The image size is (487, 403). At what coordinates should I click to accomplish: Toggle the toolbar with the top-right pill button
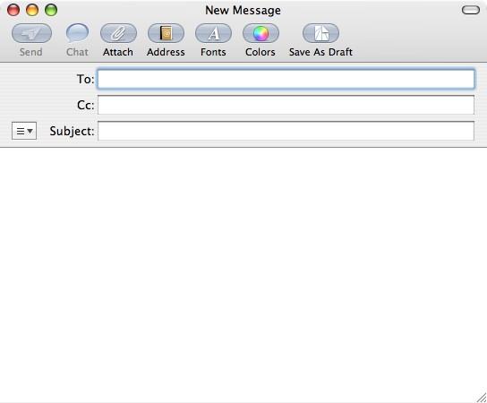[471, 10]
